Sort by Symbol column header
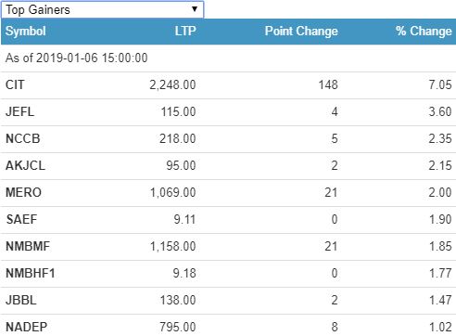 (x=26, y=32)
